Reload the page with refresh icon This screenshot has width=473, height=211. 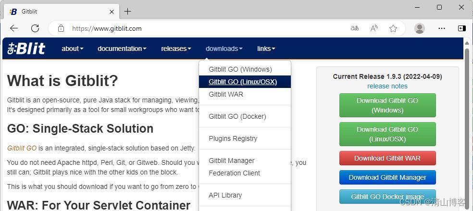[x=35, y=28]
